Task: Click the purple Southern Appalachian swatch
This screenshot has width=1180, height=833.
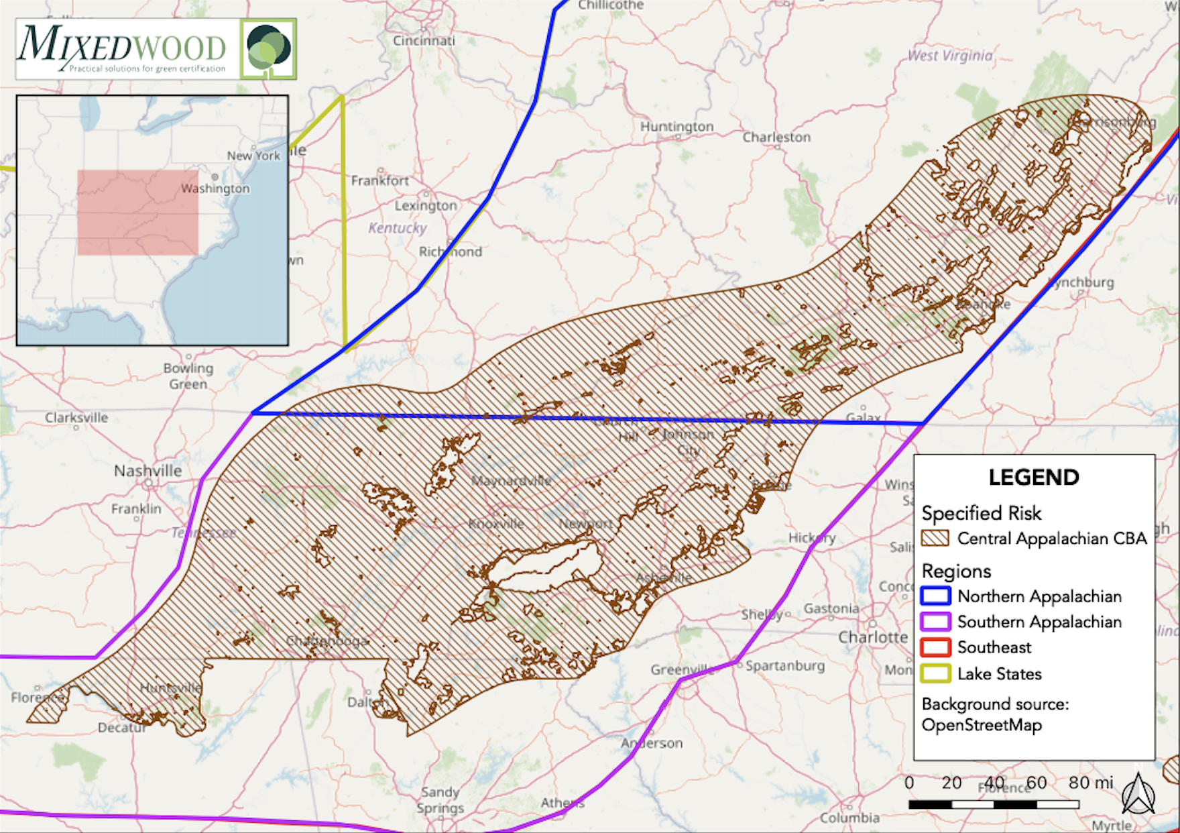Action: (935, 622)
